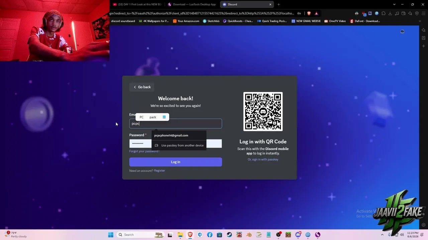Open the Brave Wallet icon
Image resolution: width=428 pixels, height=240 pixels.
(x=403, y=13)
